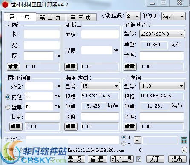
Task: Click the 工字钢 重量 button
Action: [x=130, y=127]
